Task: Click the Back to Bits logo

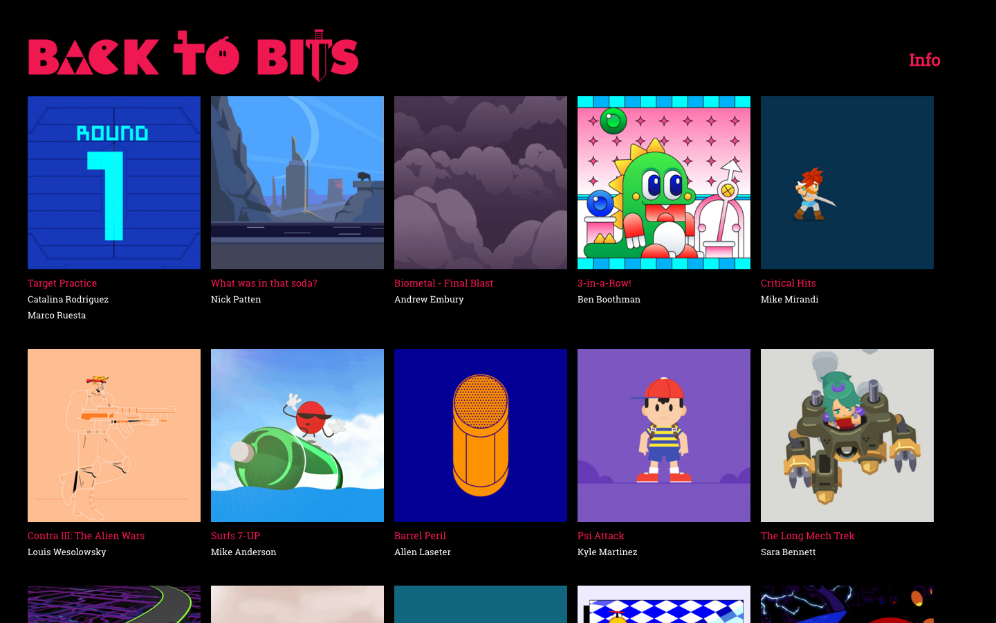Action: pyautogui.click(x=193, y=55)
